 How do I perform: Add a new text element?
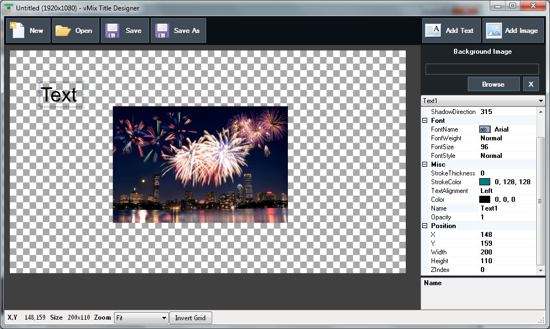tap(451, 30)
